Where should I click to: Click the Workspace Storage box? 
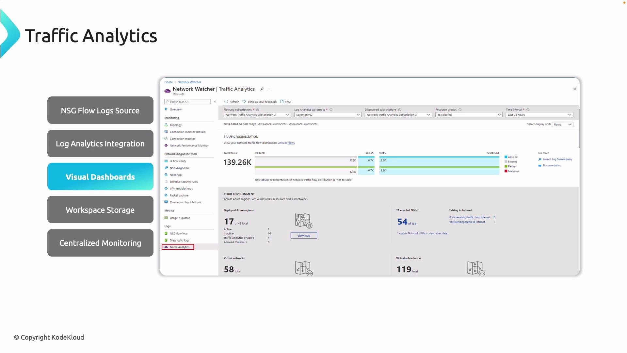pyautogui.click(x=100, y=210)
